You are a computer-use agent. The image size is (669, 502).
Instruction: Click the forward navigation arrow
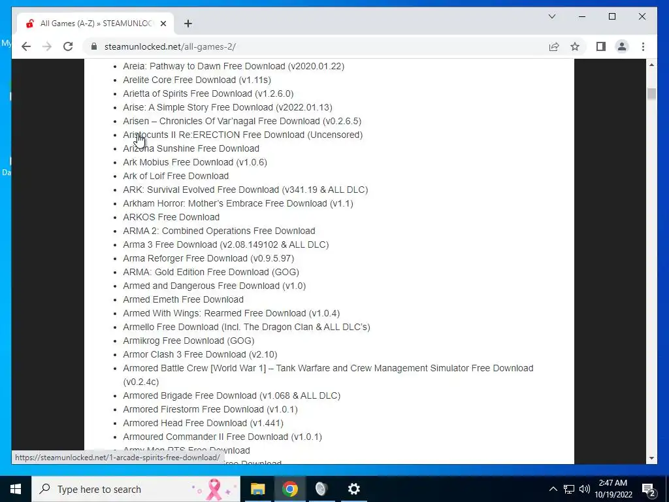pyautogui.click(x=47, y=46)
